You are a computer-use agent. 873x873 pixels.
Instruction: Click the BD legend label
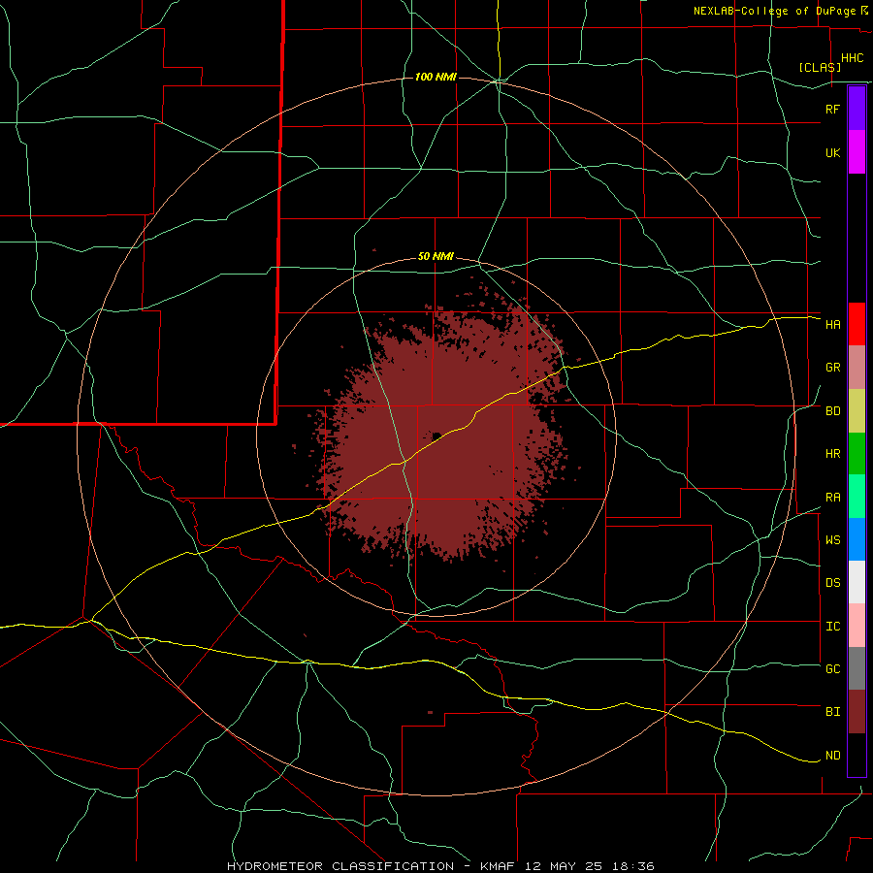pos(832,411)
